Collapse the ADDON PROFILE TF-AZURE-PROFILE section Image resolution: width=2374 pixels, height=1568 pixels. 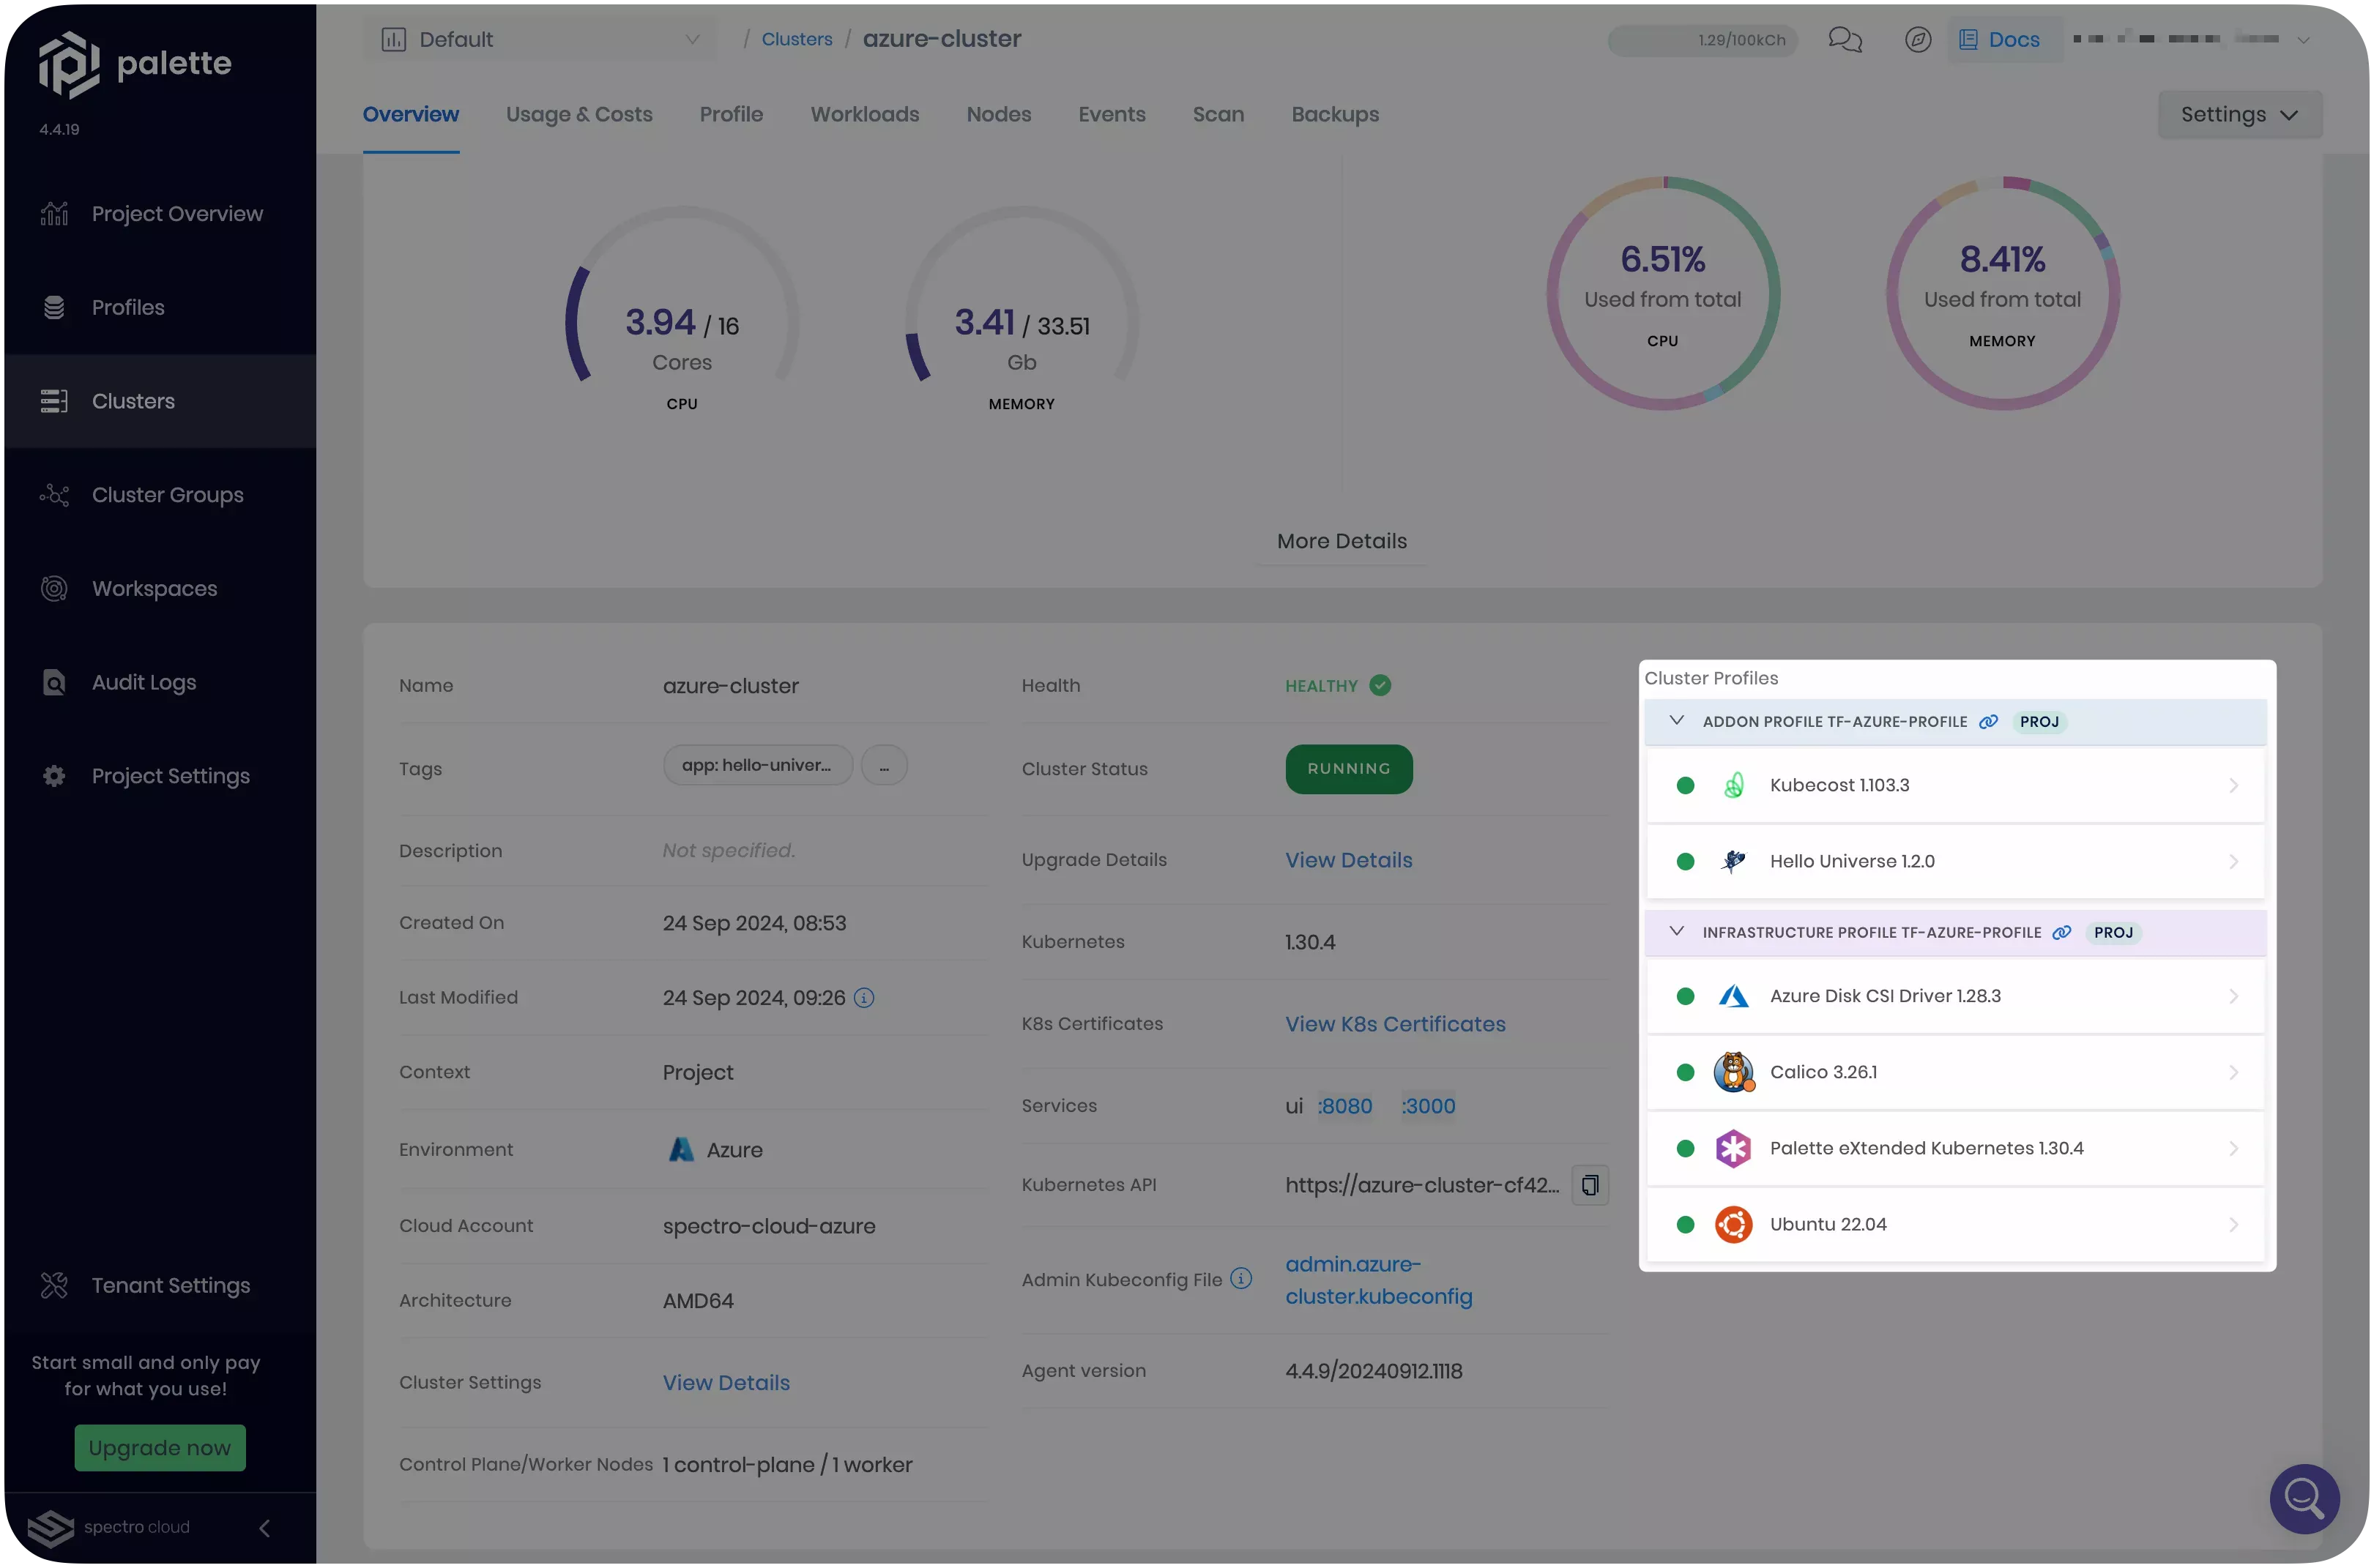tap(1675, 721)
